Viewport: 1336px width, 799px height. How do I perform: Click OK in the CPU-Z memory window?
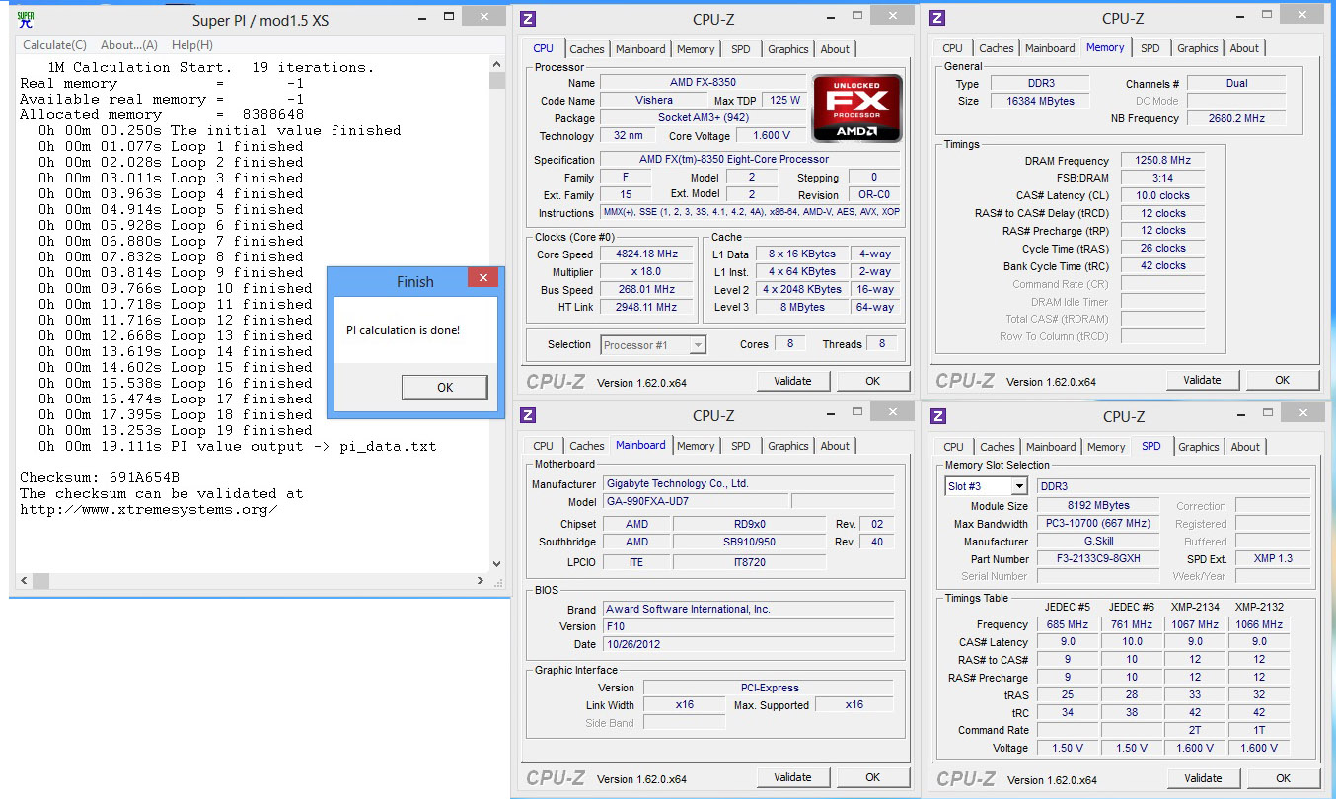[1283, 380]
